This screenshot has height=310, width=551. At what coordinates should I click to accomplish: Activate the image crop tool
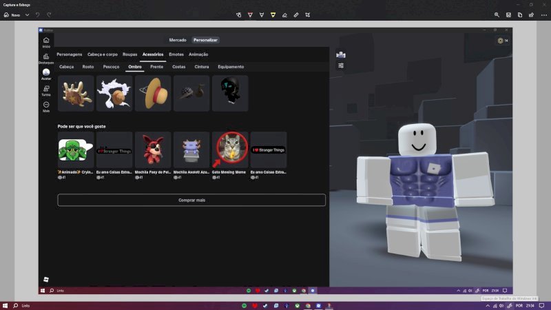coord(307,14)
